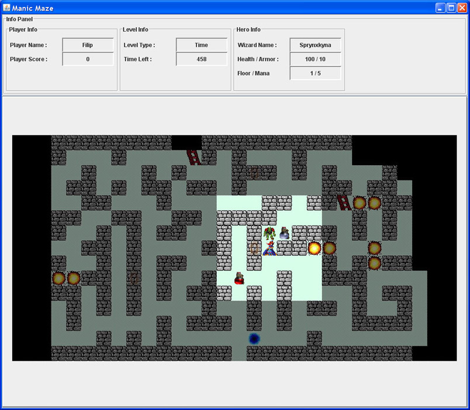Click the bright fireball inside the lit area
This screenshot has height=410, width=470.
pos(315,248)
